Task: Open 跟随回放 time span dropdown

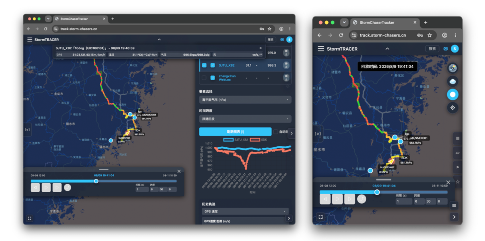Action: pyautogui.click(x=245, y=119)
